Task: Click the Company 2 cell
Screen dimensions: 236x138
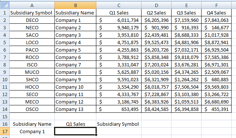Action: pyautogui.click(x=76, y=27)
